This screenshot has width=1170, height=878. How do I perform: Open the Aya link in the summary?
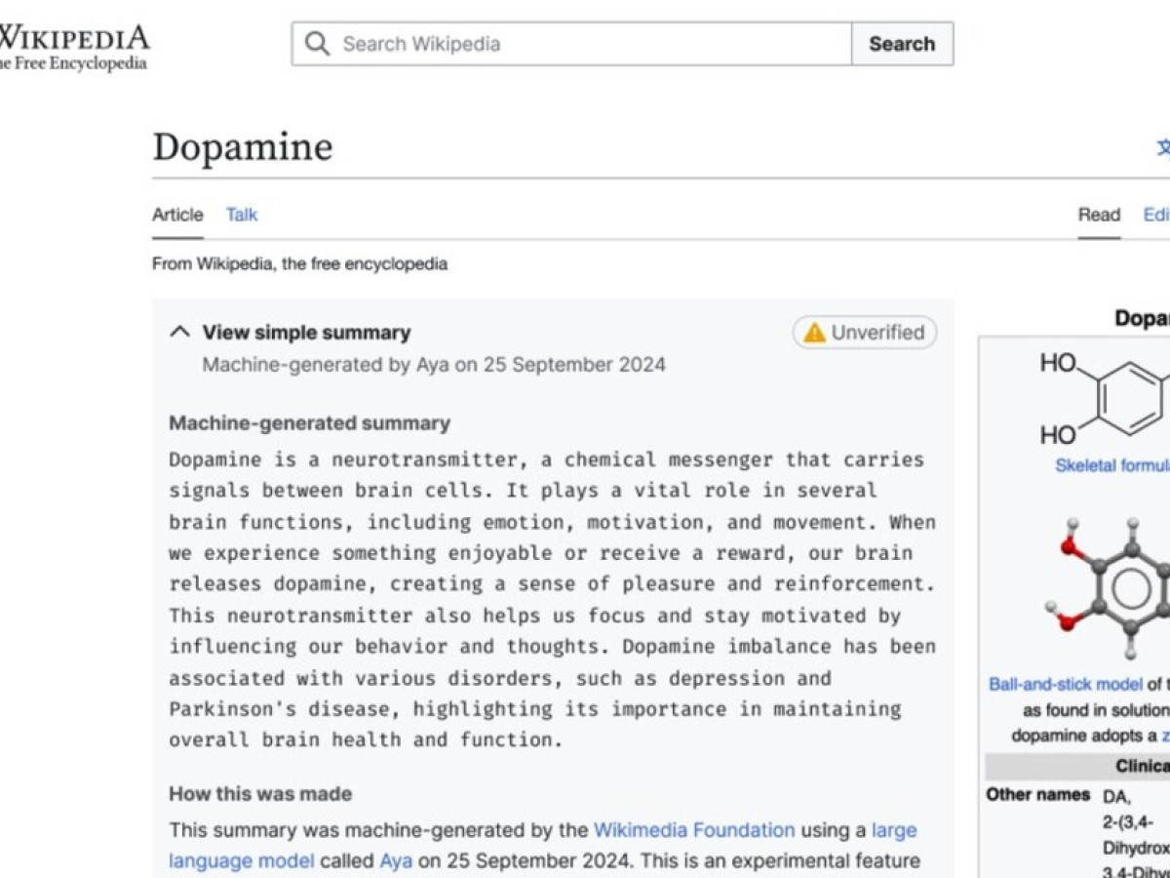396,861
